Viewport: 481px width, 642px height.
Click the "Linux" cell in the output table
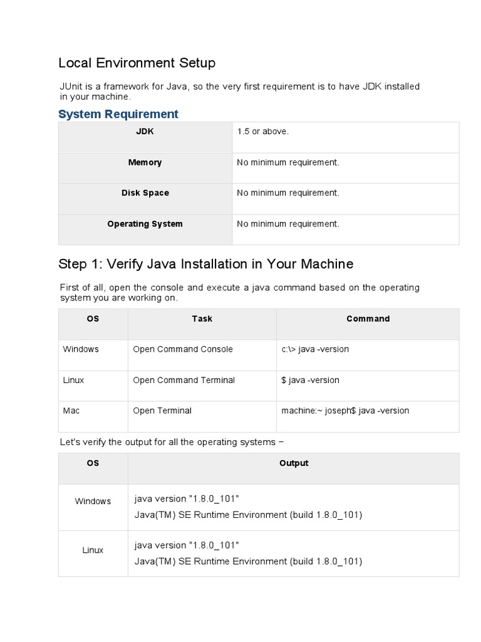coord(93,550)
